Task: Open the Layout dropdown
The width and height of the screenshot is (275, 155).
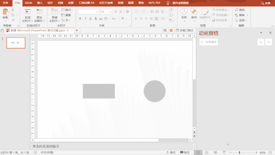Action: (x=67, y=10)
